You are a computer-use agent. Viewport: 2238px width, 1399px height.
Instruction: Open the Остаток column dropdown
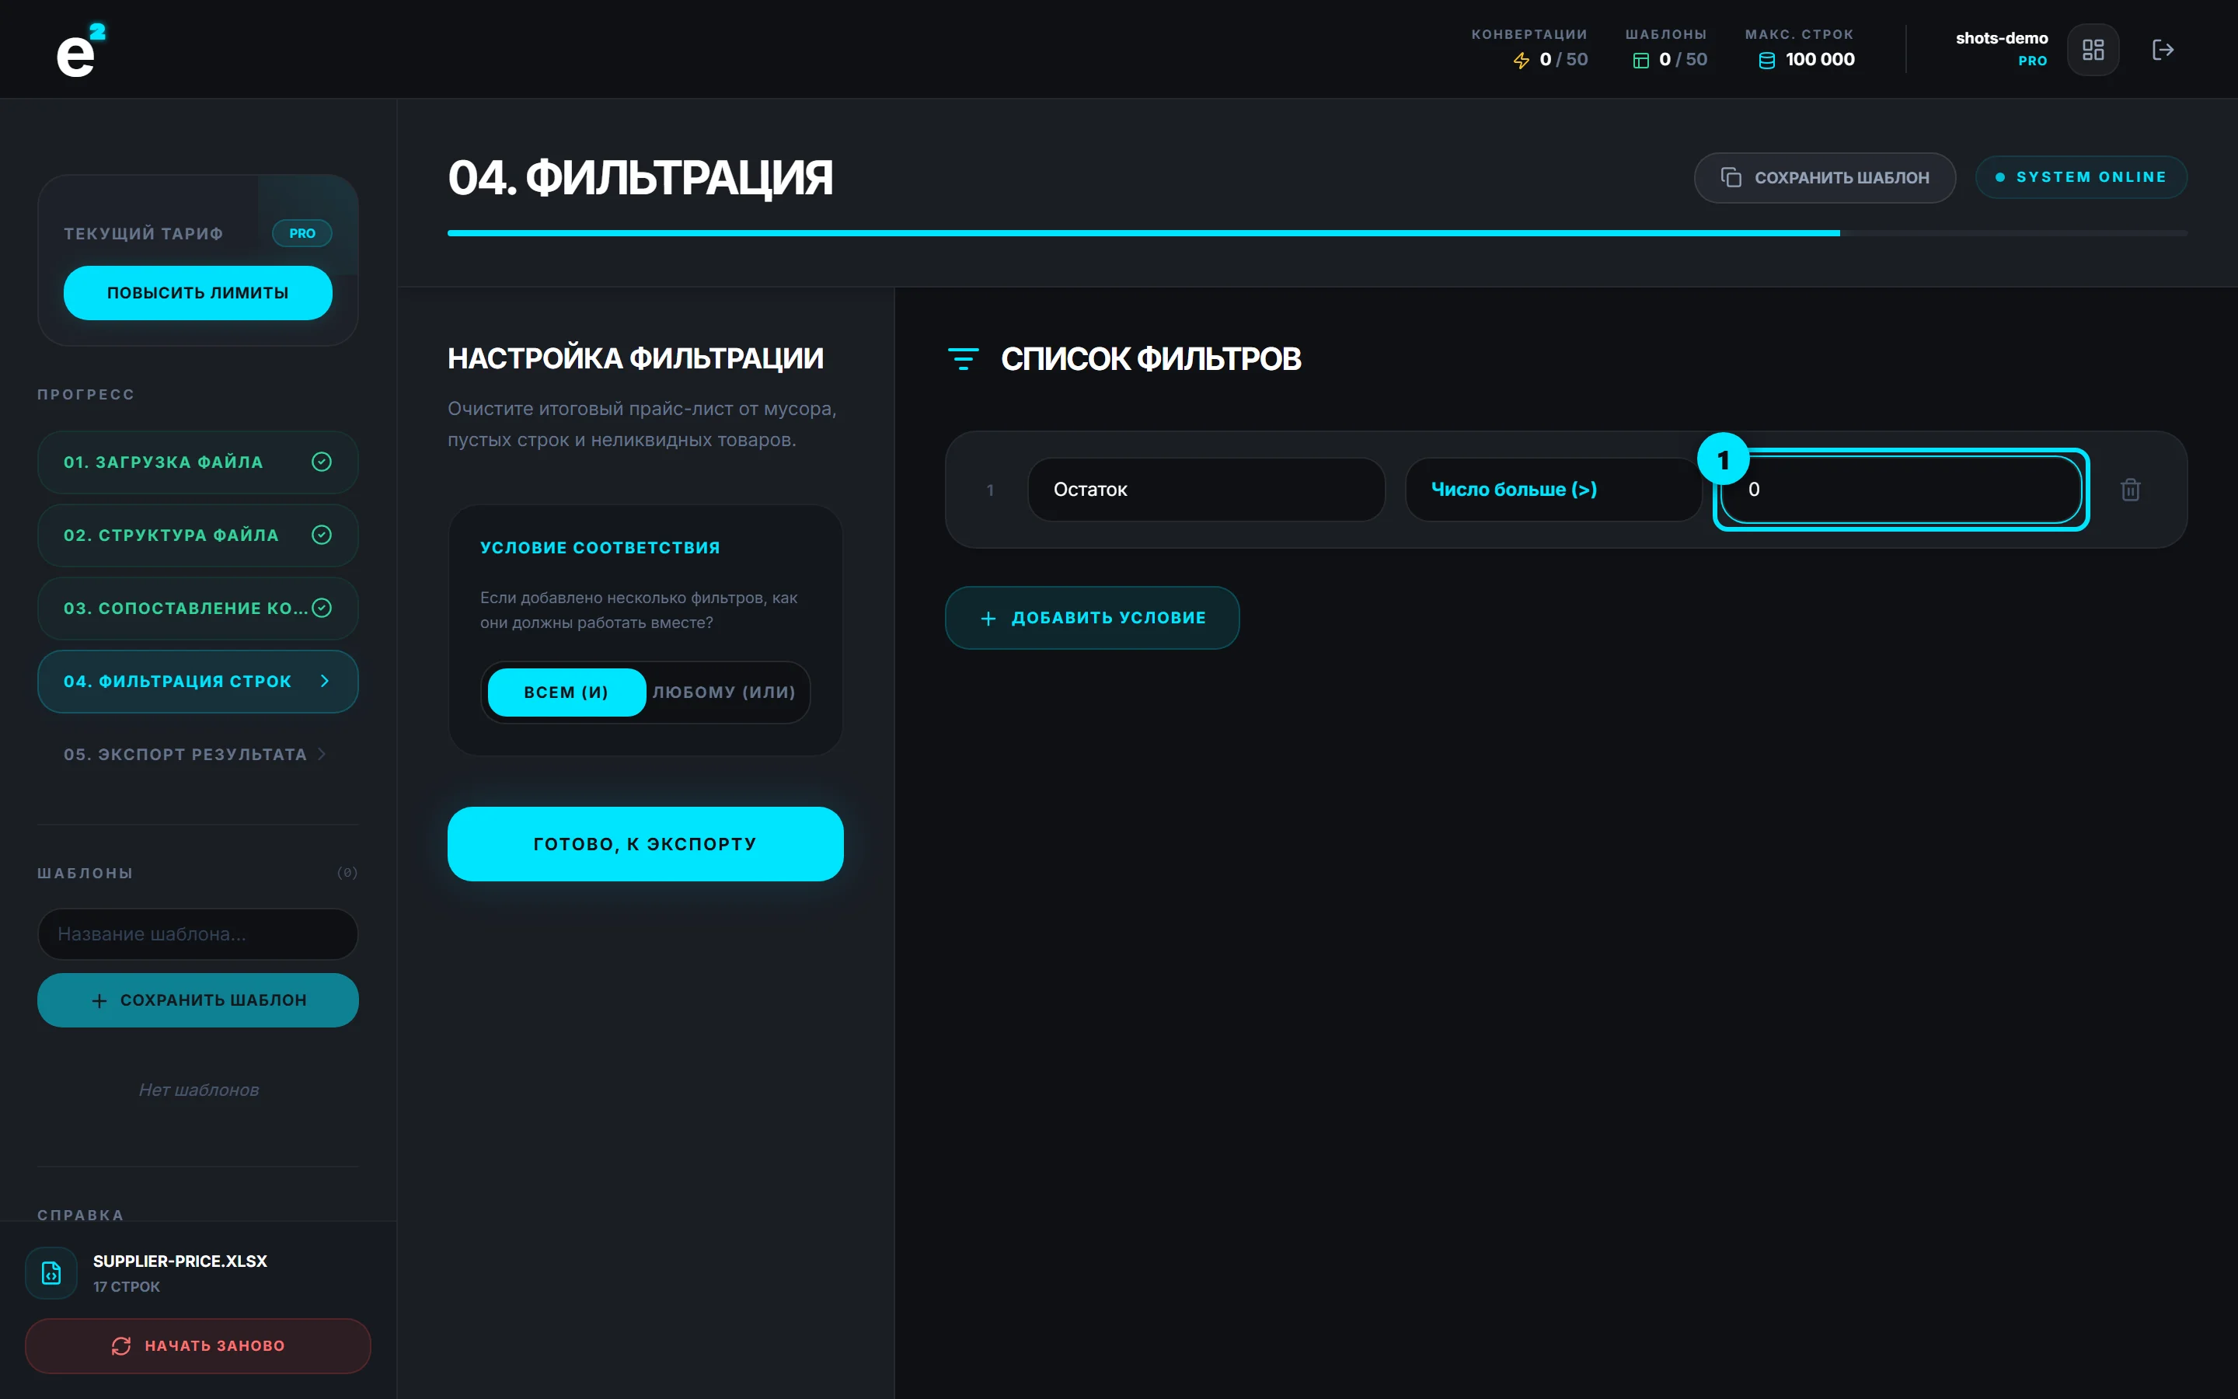[x=1206, y=490]
